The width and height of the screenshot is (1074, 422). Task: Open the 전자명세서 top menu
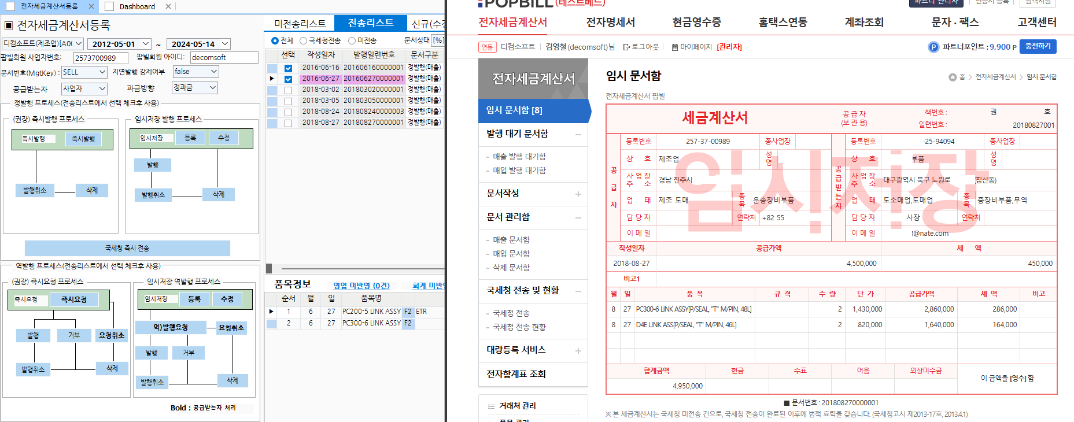[610, 23]
